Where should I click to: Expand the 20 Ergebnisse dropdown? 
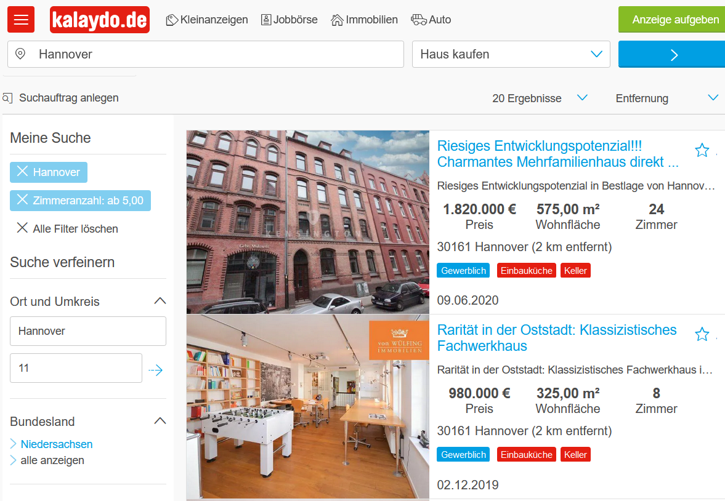coord(539,98)
